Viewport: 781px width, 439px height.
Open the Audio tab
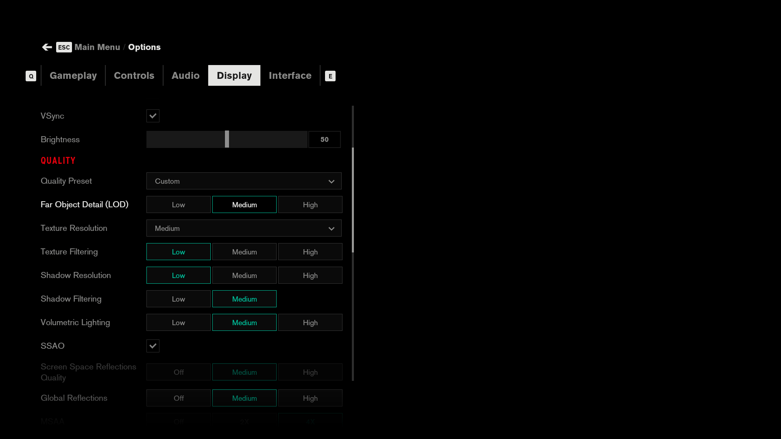click(185, 76)
